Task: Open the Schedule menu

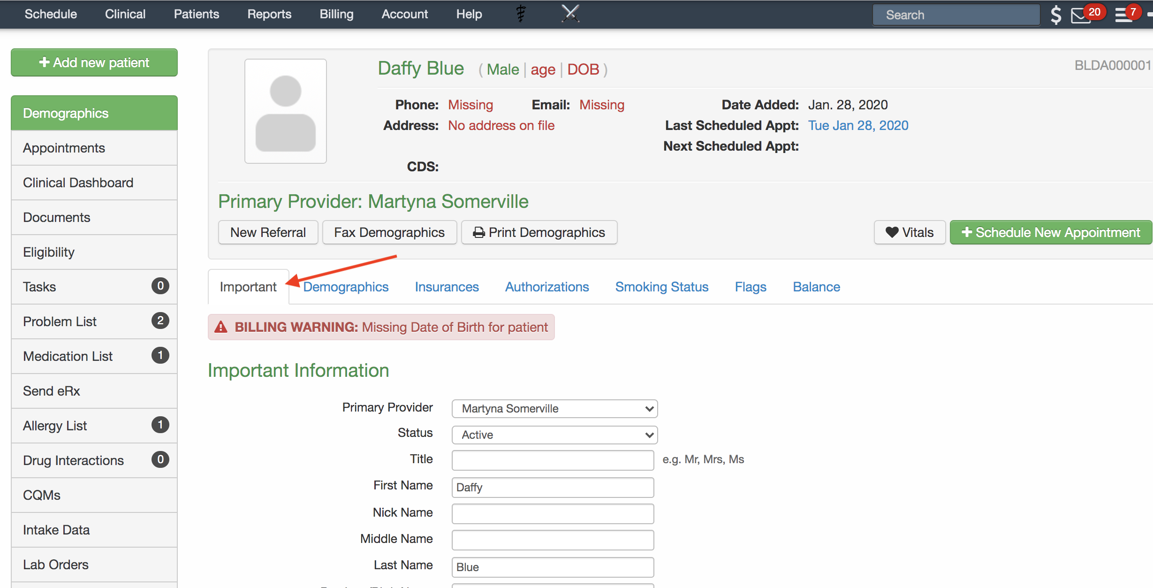Action: point(51,14)
